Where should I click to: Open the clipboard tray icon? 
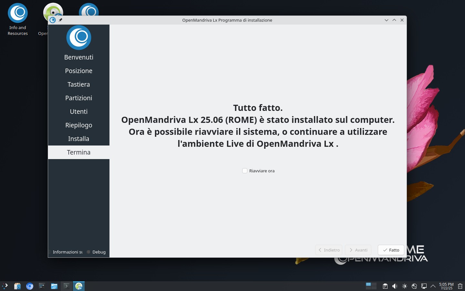click(385, 286)
